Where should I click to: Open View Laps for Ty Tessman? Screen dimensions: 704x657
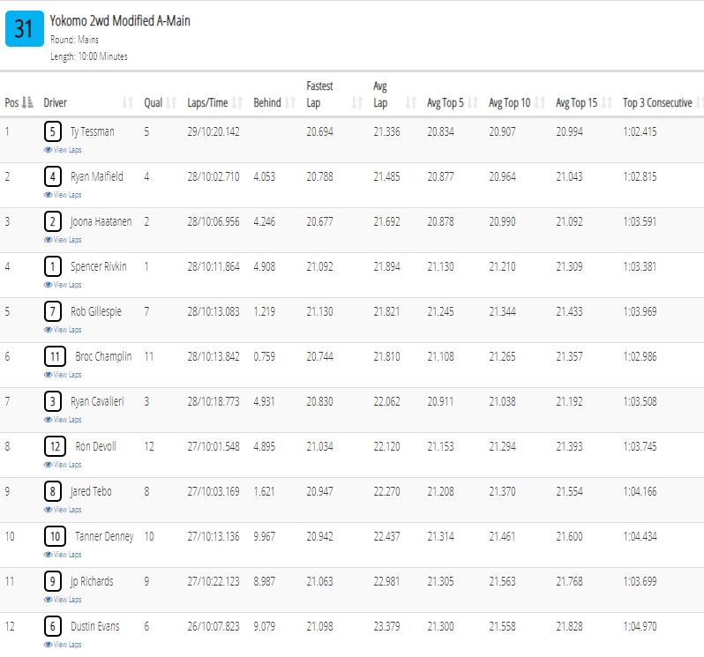pos(63,150)
